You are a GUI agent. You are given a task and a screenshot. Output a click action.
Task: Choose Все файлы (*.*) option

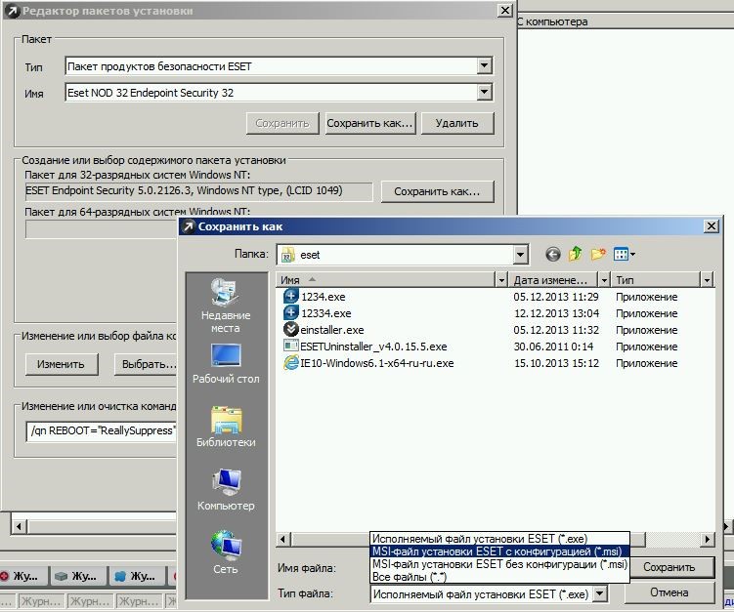click(x=499, y=577)
